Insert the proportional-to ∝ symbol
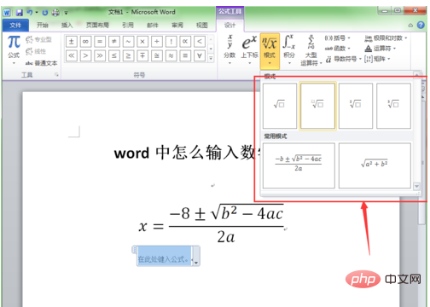 tap(185, 42)
